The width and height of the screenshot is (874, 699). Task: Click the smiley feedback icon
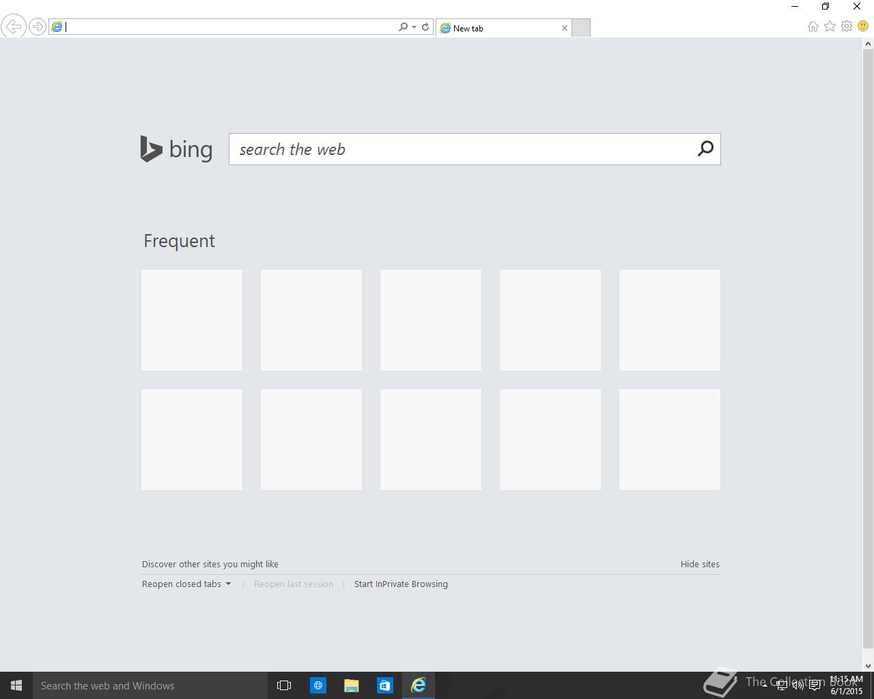pos(863,26)
